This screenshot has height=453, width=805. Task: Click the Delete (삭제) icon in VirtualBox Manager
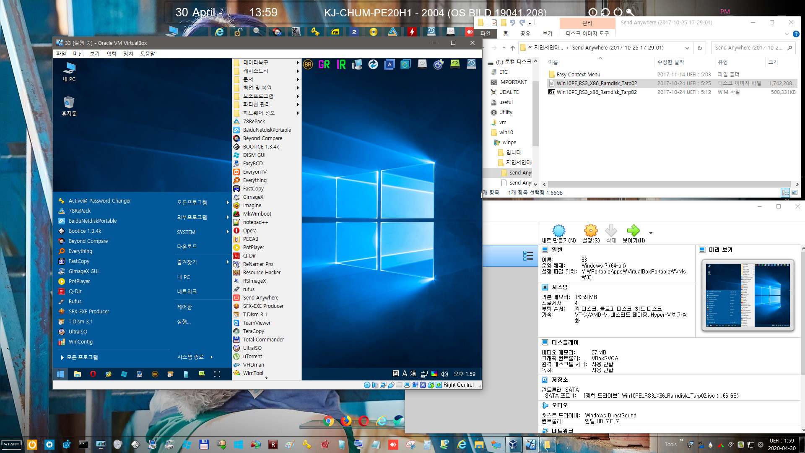[611, 230]
